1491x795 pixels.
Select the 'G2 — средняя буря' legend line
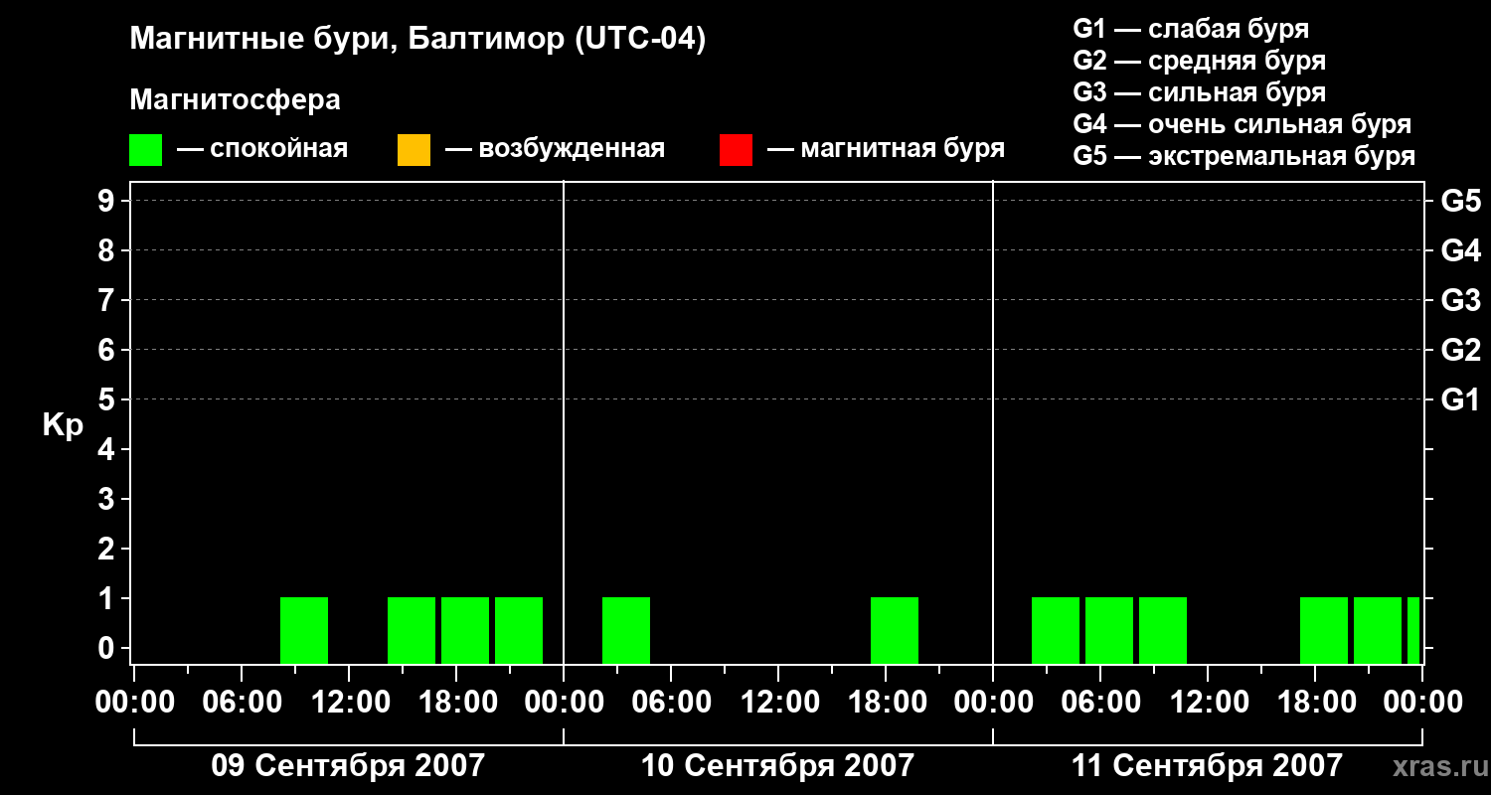[1199, 61]
